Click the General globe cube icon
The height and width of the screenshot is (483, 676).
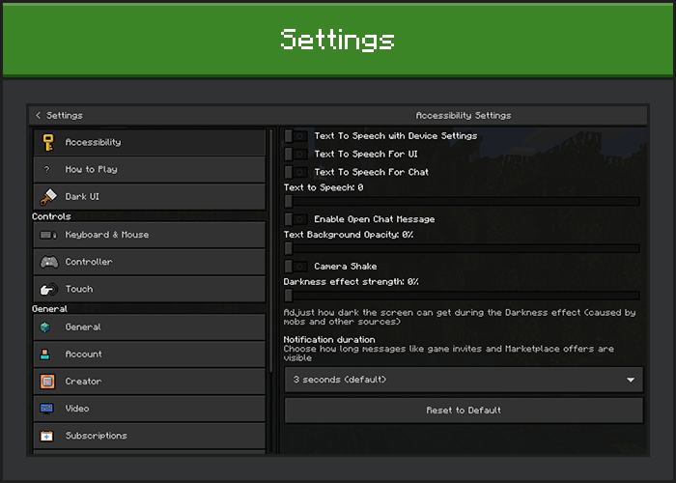pos(47,327)
